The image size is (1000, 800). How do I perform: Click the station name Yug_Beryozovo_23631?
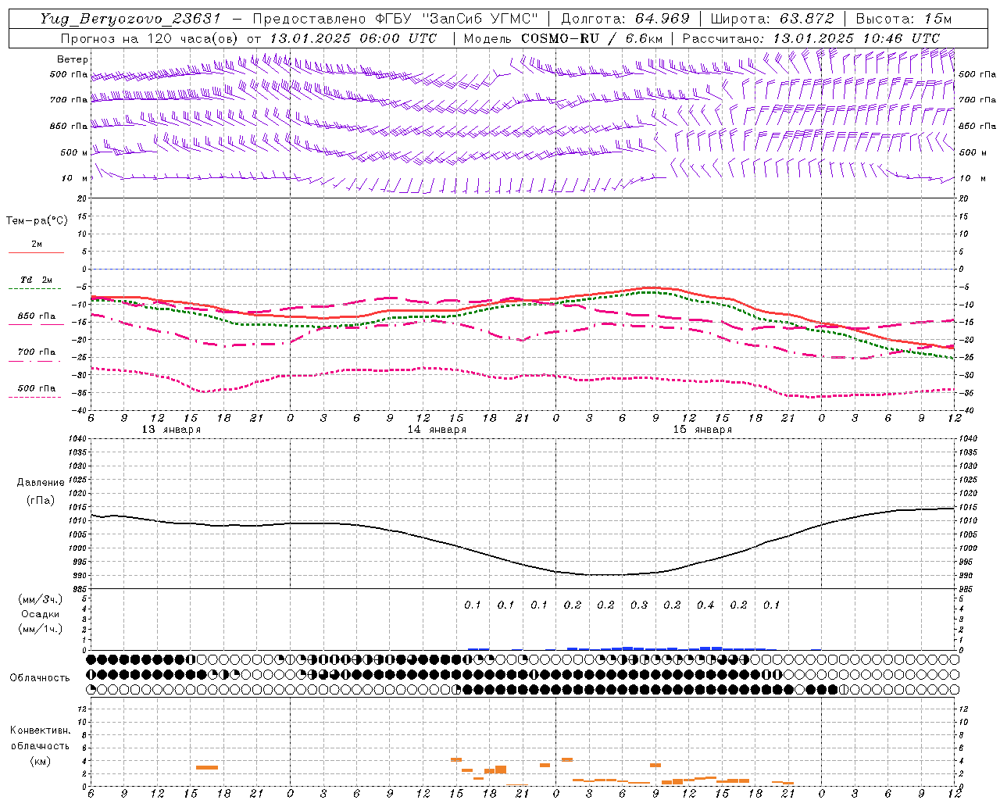tap(131, 19)
